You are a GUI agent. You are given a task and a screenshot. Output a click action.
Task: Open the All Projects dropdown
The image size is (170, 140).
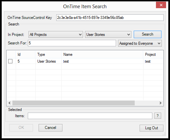(x=56, y=35)
